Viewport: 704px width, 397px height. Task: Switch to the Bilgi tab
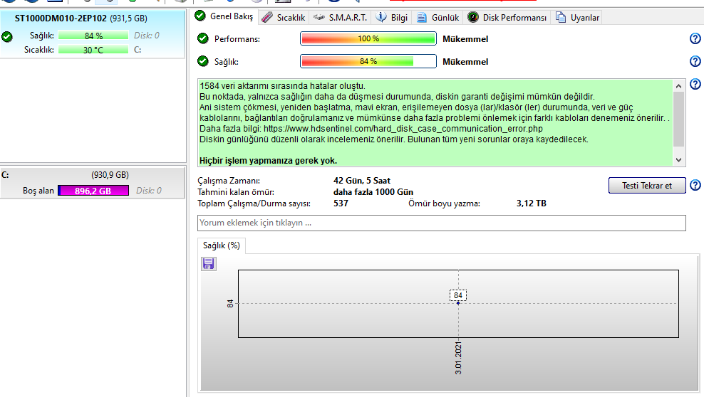pyautogui.click(x=392, y=18)
